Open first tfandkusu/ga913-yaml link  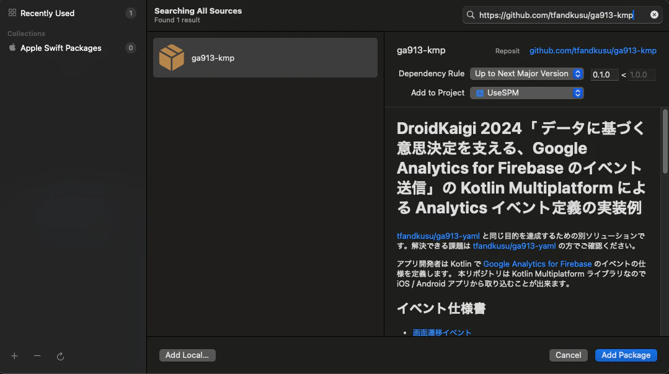click(438, 236)
